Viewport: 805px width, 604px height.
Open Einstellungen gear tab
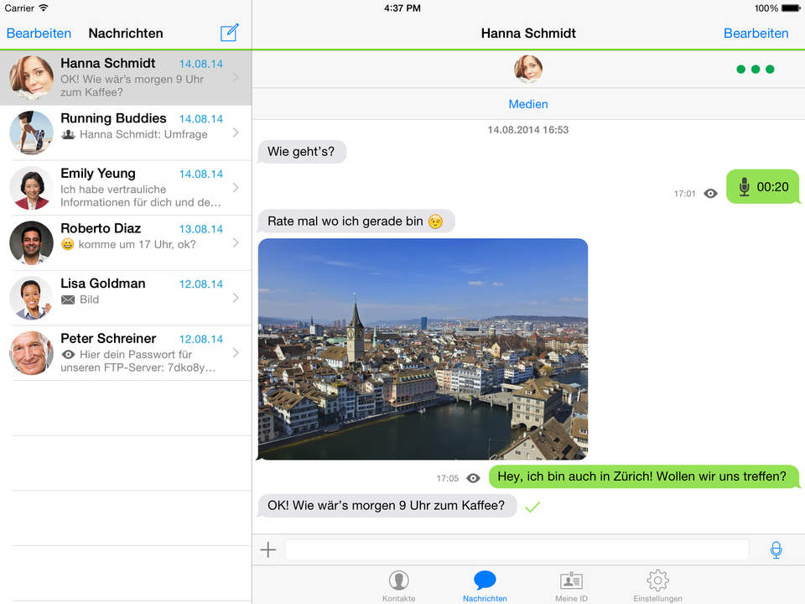[657, 585]
